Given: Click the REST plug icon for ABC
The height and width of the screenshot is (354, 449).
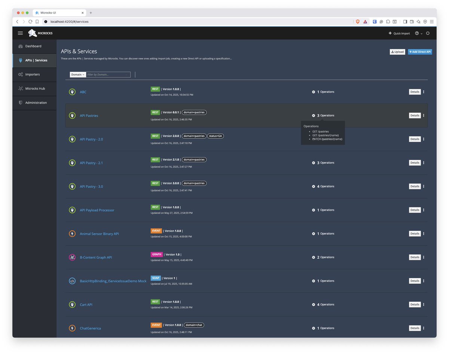Looking at the screenshot, I should (x=72, y=92).
